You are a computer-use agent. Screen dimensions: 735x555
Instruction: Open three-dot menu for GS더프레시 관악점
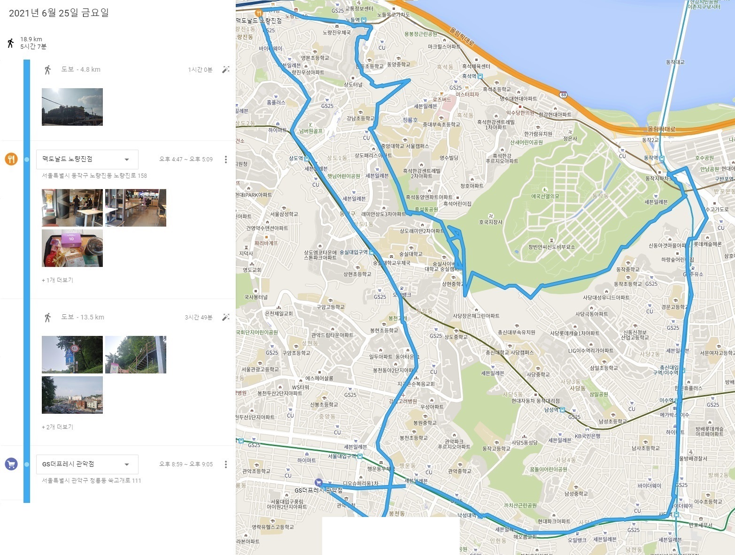(226, 464)
